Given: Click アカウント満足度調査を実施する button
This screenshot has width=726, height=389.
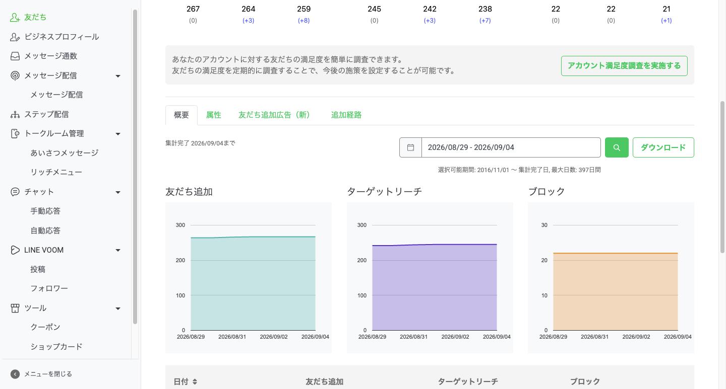Looking at the screenshot, I should point(624,66).
